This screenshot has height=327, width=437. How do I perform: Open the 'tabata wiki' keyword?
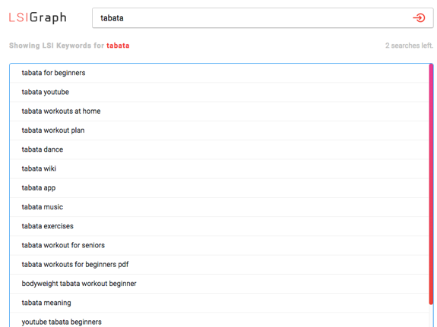coord(220,168)
